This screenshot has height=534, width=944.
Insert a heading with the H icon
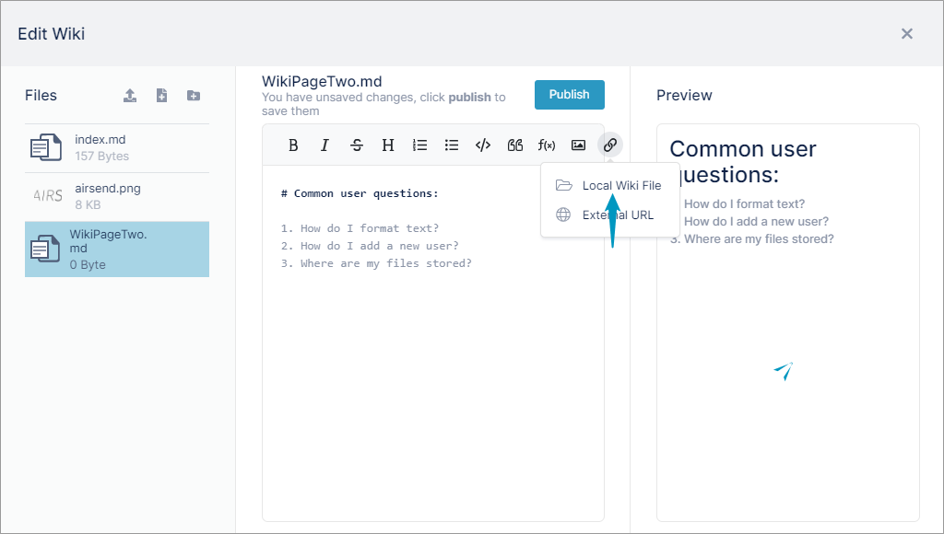coord(388,145)
